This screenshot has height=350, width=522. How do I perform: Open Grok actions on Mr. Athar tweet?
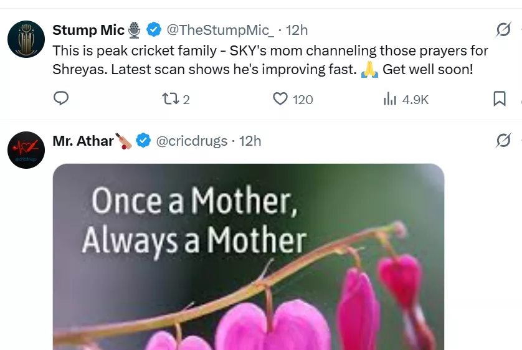point(503,141)
